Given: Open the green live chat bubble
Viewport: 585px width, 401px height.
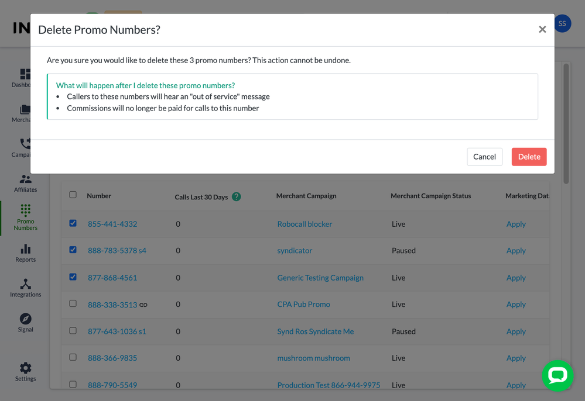Looking at the screenshot, I should pyautogui.click(x=557, y=375).
